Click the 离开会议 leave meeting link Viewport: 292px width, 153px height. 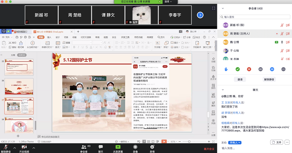coord(209,149)
